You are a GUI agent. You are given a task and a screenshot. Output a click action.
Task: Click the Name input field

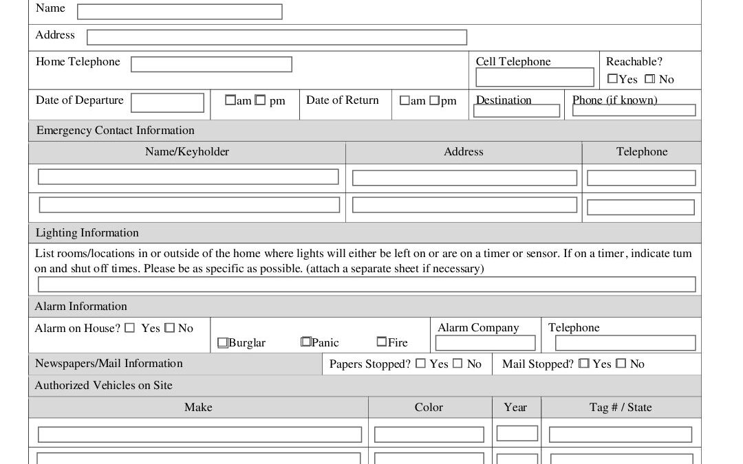[x=180, y=12]
